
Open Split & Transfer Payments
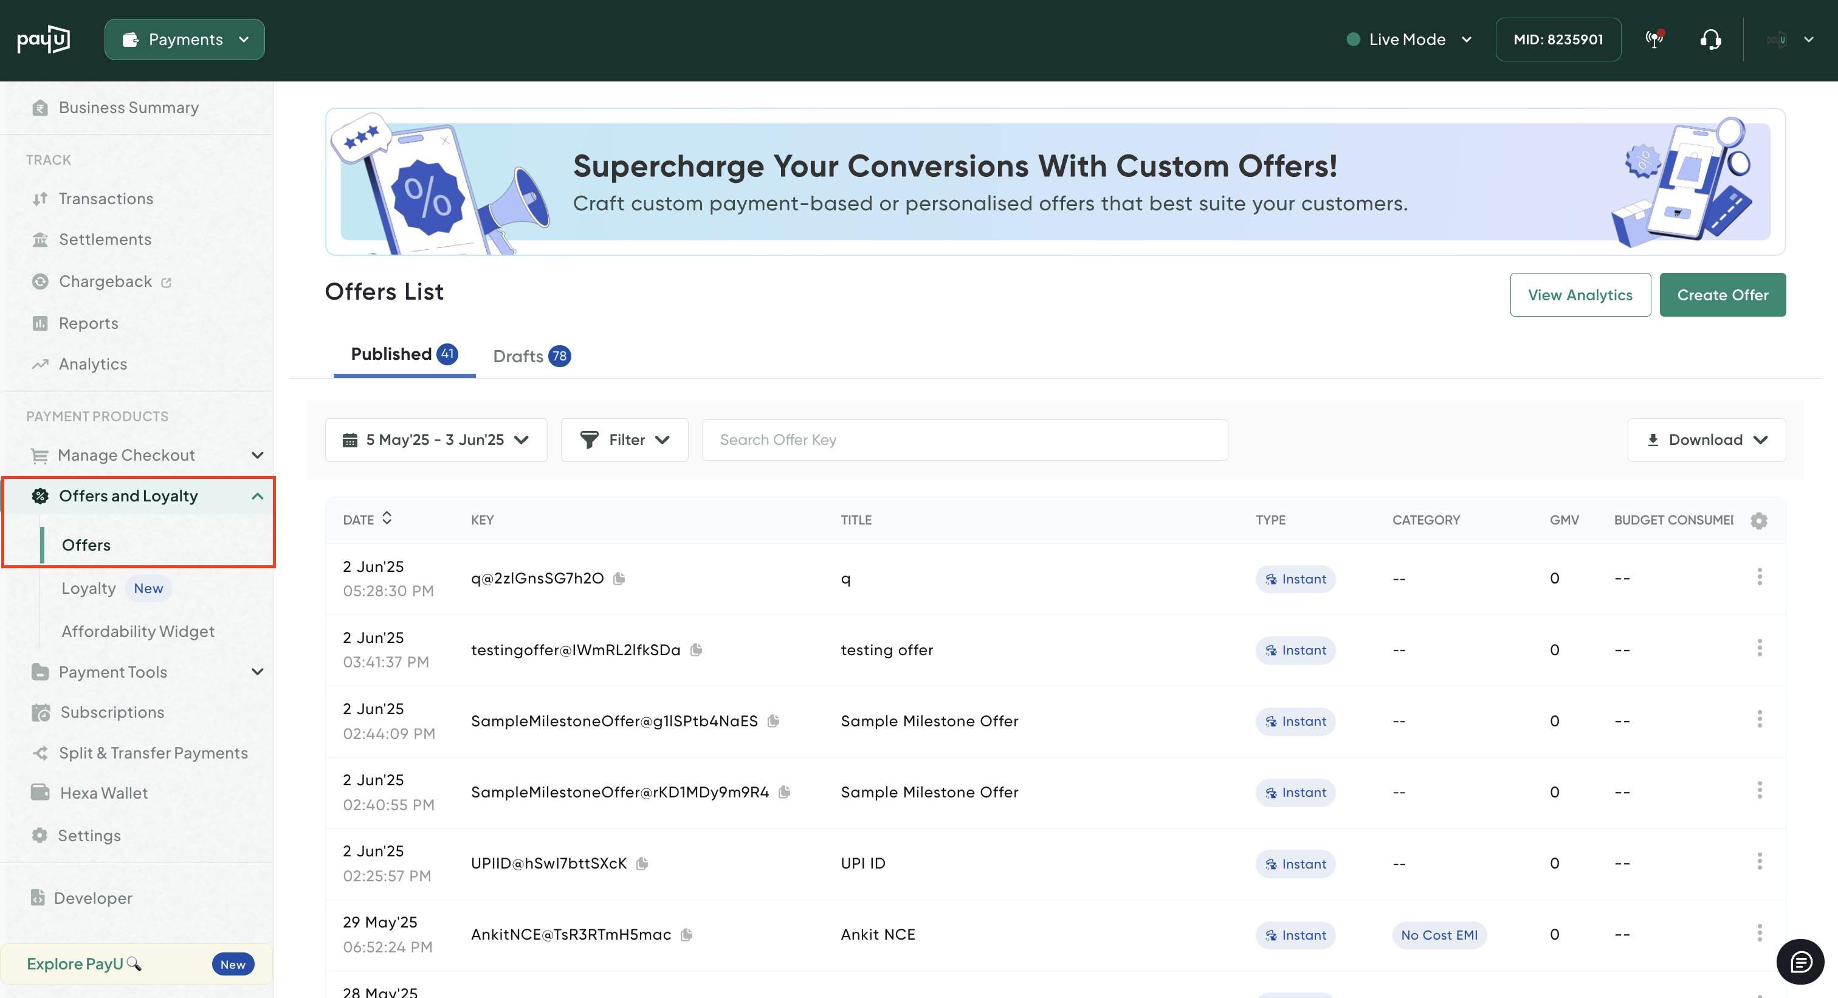click(x=153, y=753)
